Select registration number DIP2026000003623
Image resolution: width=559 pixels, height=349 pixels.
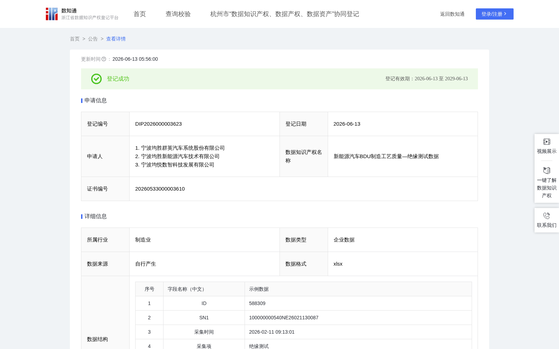point(158,124)
